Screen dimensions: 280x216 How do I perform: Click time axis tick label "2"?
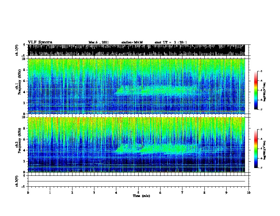click(x=72, y=192)
